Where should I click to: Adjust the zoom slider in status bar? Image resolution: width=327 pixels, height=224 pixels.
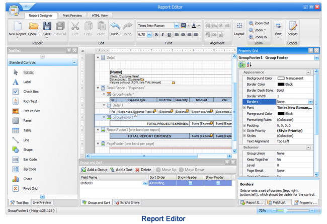[x=285, y=210]
